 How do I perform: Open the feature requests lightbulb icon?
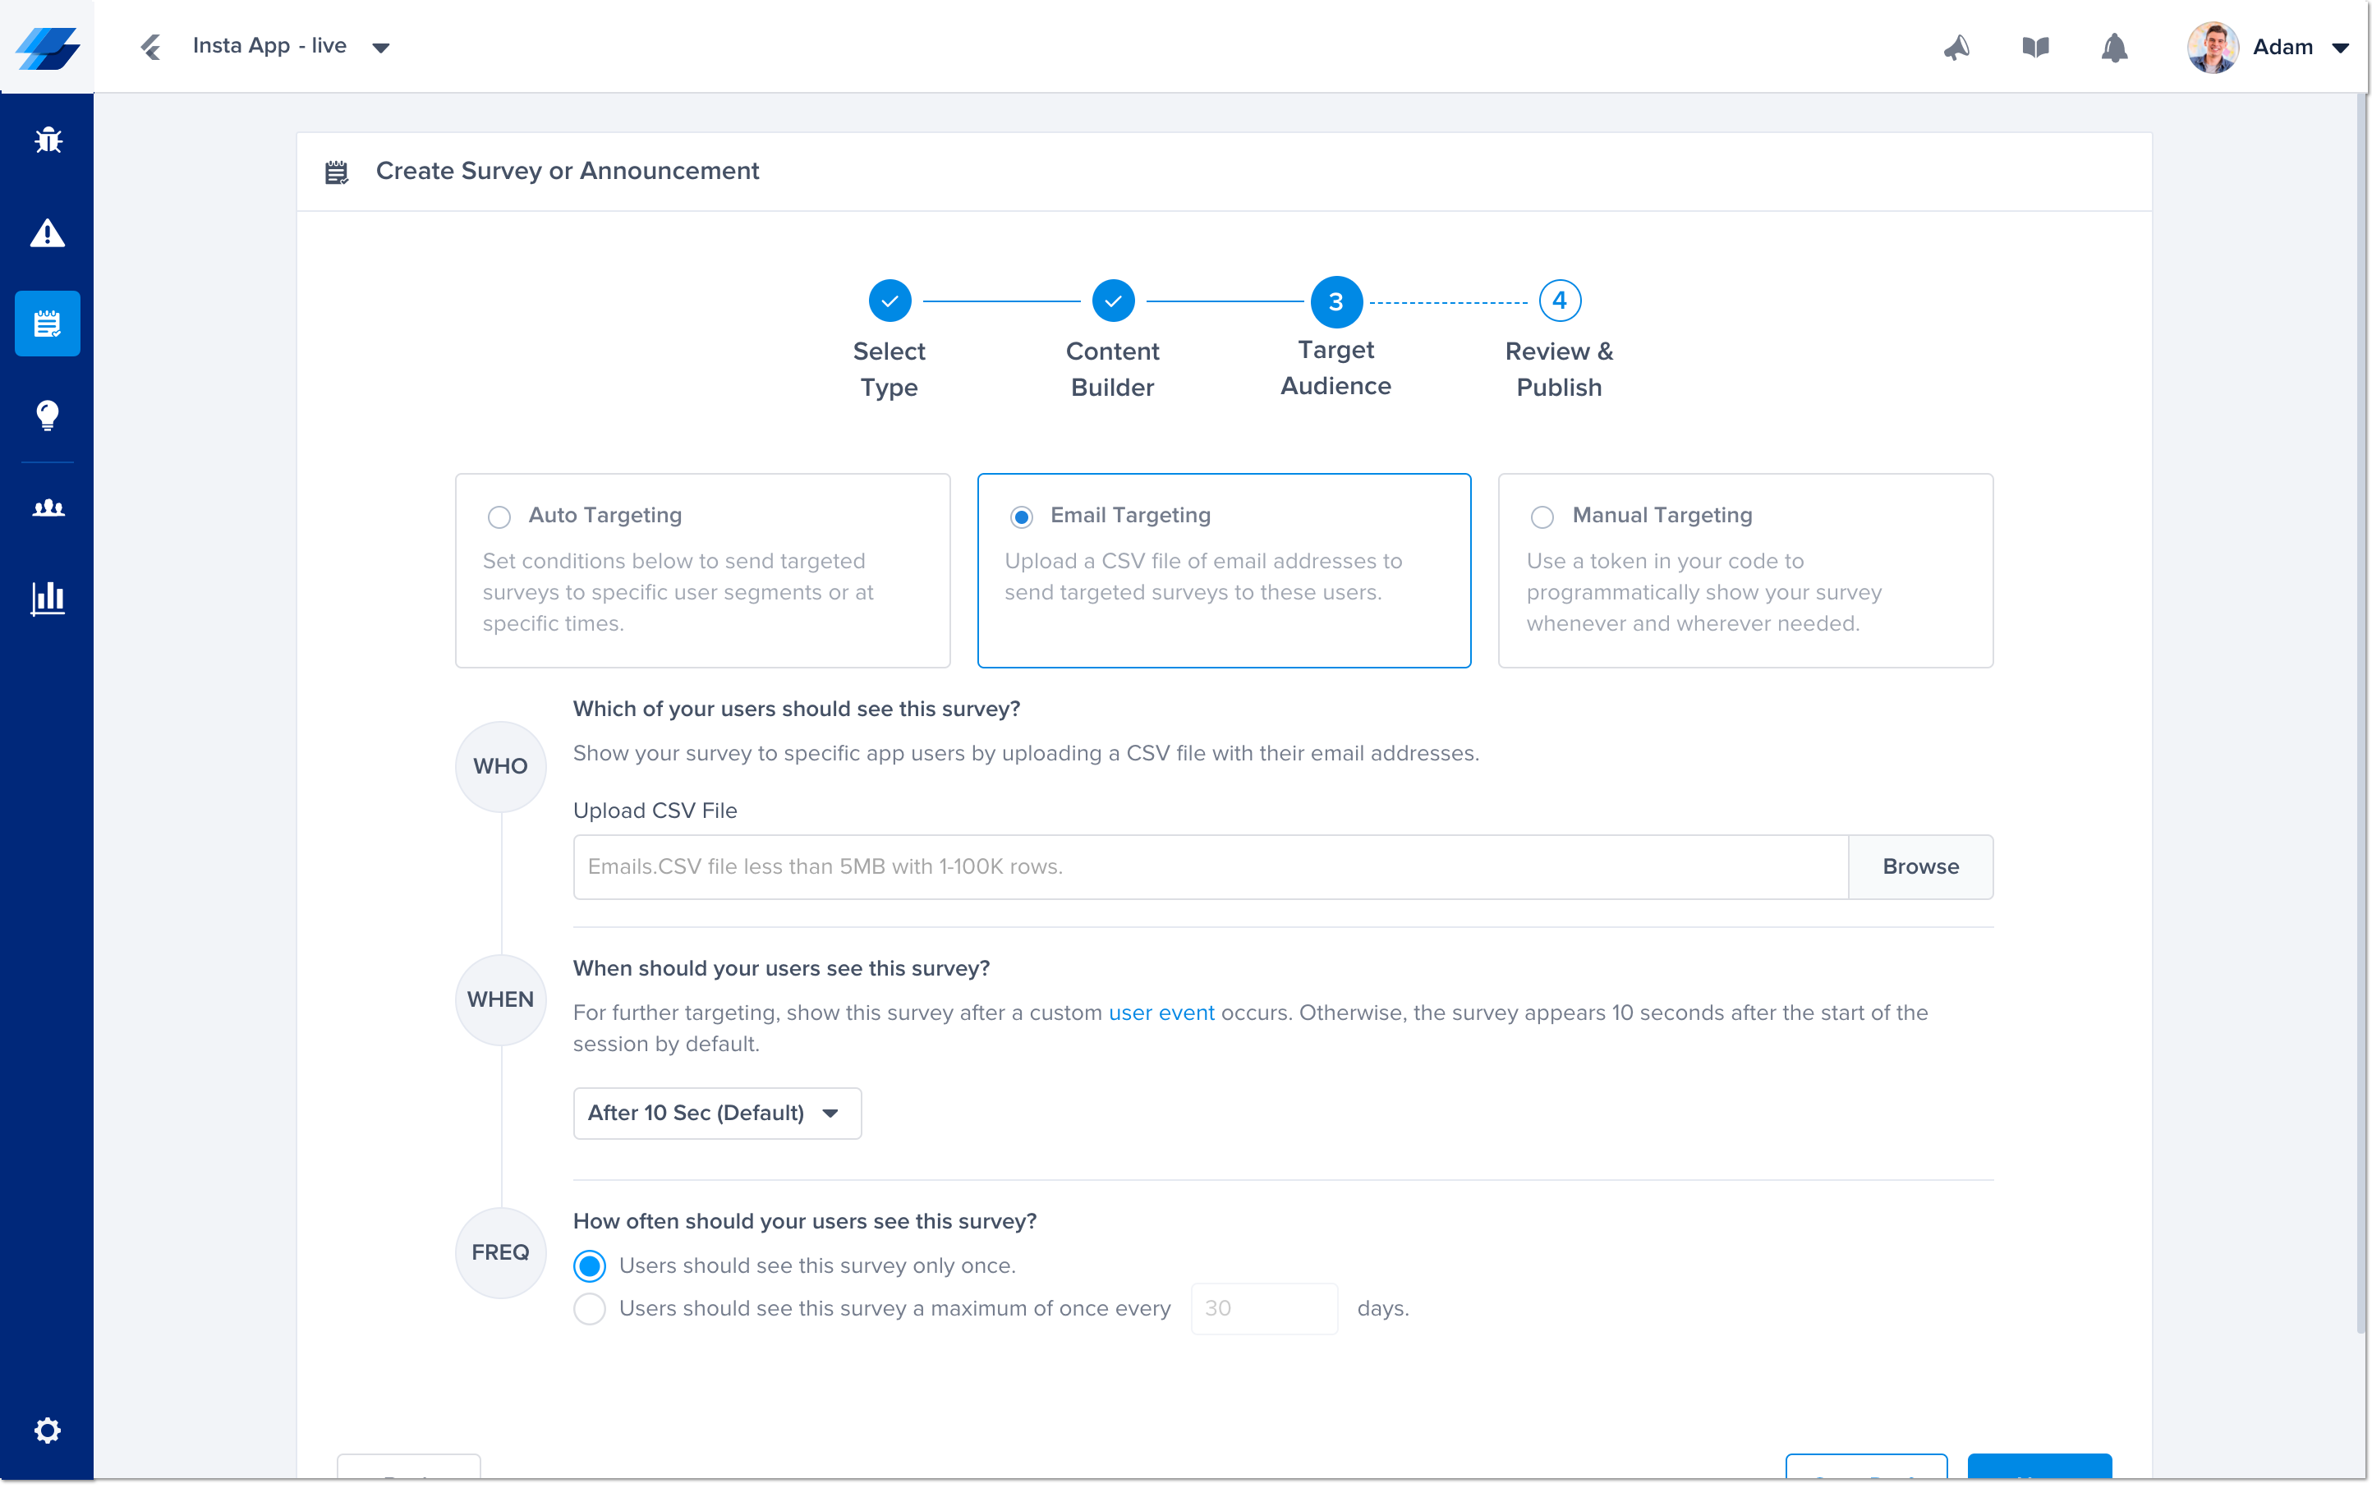[48, 415]
